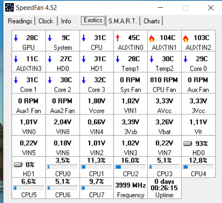222x203 pixels.
Task: Click the SpeedFan fan icon in title bar
Action: click(x=9, y=7)
